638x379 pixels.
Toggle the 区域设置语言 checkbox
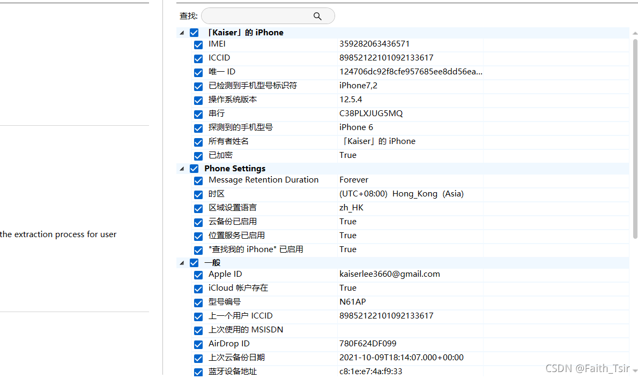[x=198, y=208]
